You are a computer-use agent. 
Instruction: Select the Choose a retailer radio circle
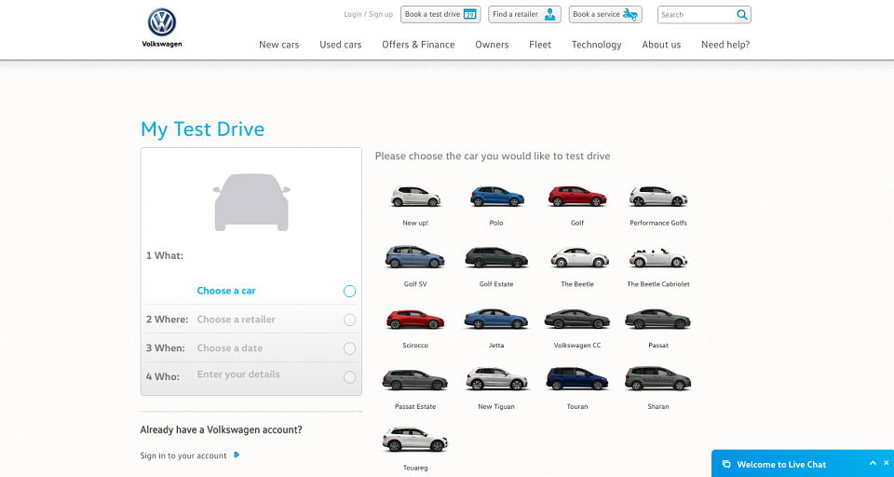pos(349,320)
